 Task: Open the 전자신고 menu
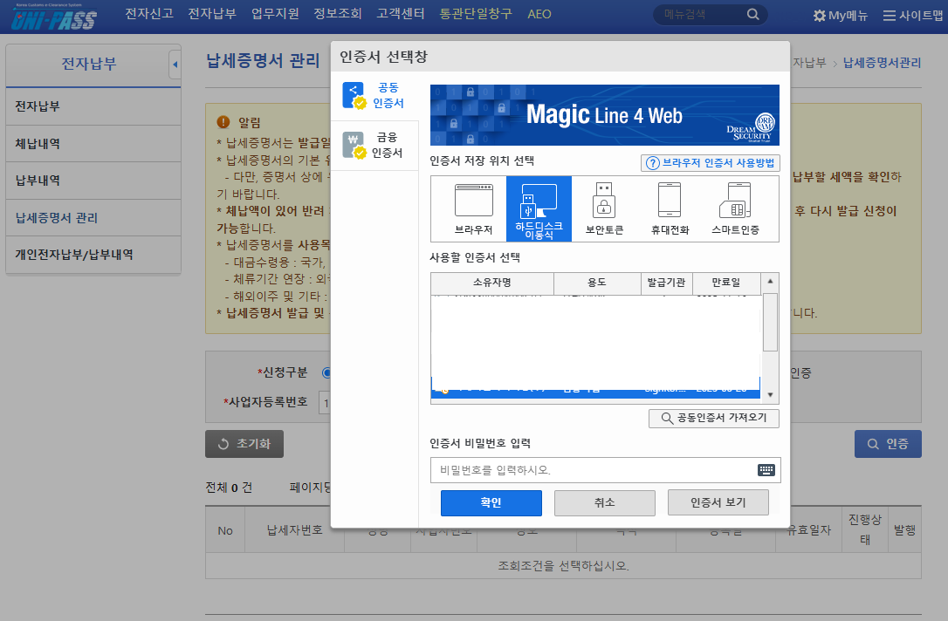[x=149, y=14]
